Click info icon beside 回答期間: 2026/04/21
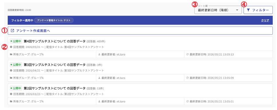 [11, 71]
